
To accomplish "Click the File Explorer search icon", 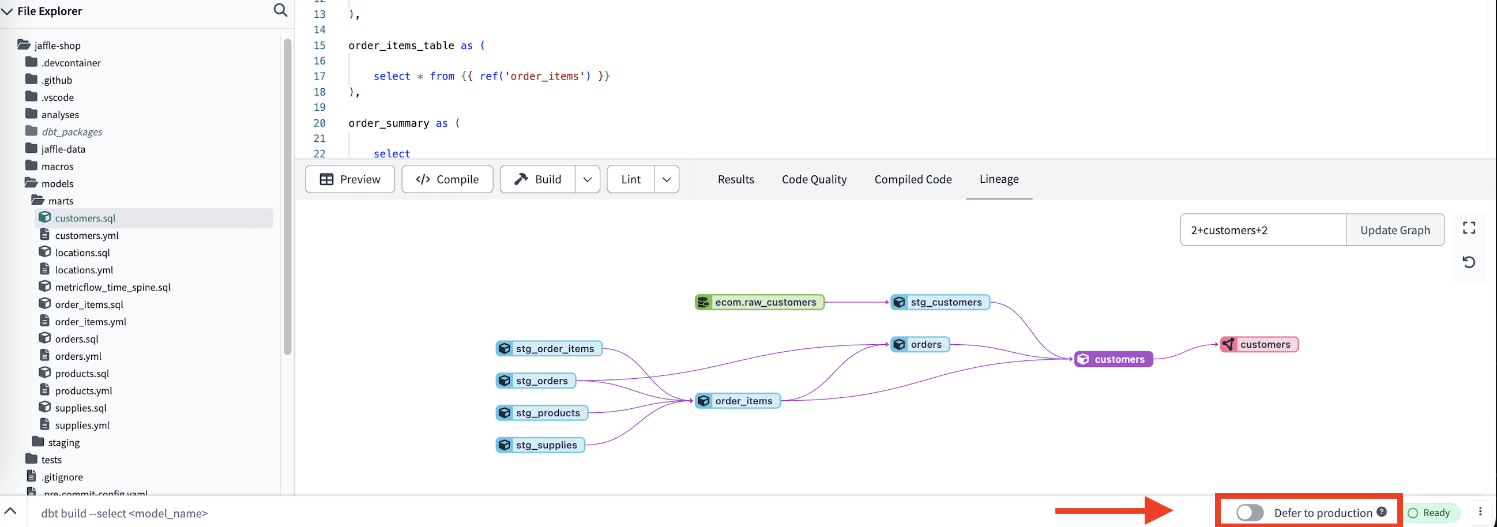I will [x=280, y=10].
